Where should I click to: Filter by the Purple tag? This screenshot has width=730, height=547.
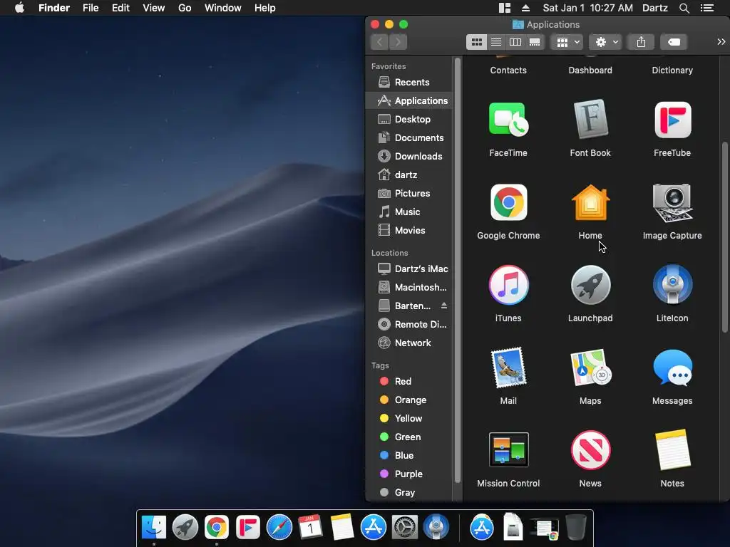(x=410, y=474)
